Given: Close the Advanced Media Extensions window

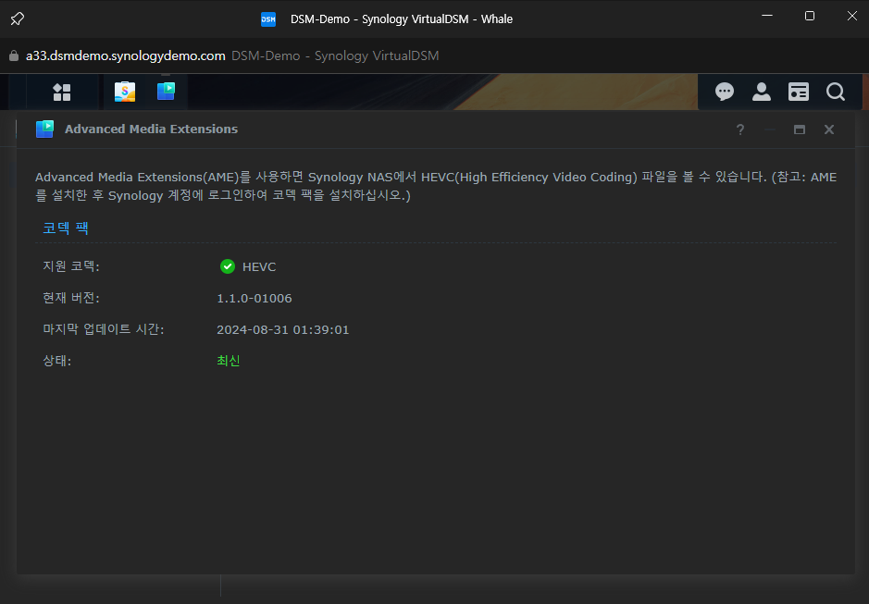Looking at the screenshot, I should tap(829, 129).
